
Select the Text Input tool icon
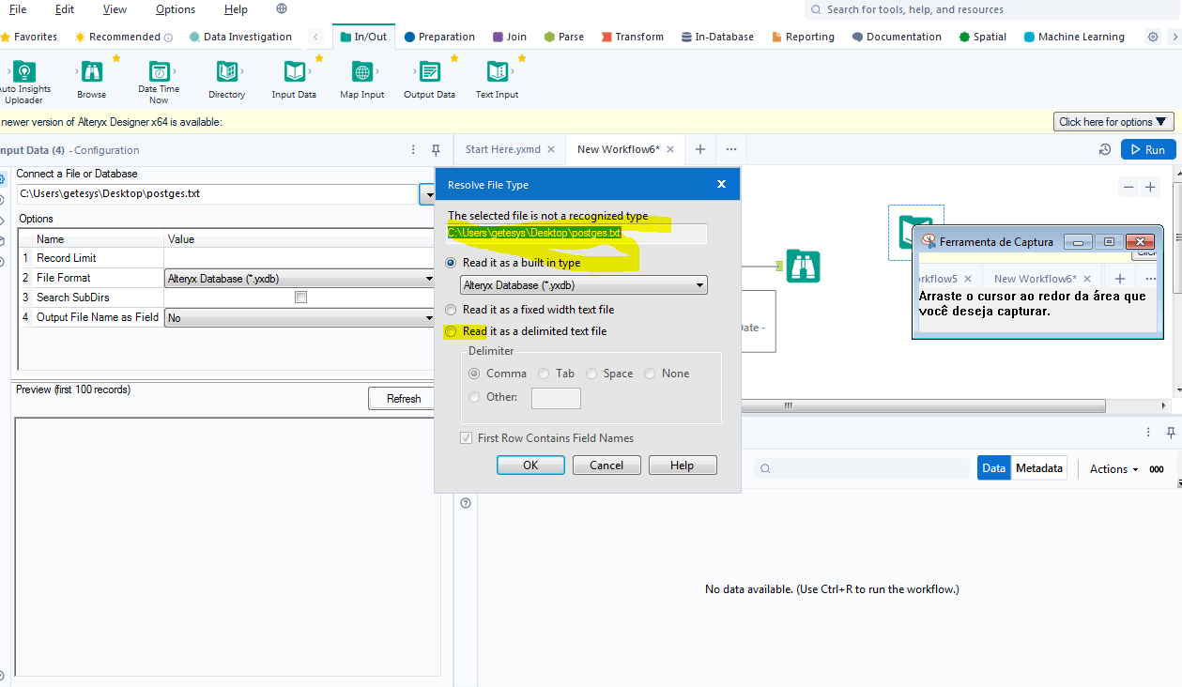(x=496, y=70)
